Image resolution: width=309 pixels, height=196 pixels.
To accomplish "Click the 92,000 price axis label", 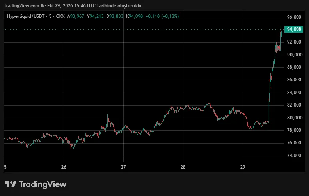I will pos(294,42).
